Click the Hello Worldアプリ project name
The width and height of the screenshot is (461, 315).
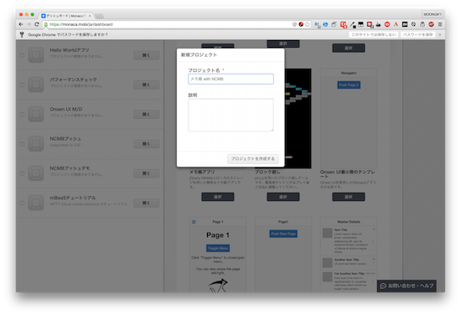coord(70,50)
